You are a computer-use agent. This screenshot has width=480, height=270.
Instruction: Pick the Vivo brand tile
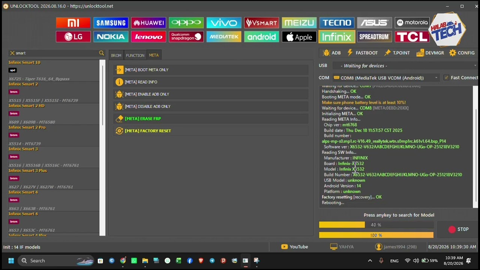[224, 23]
